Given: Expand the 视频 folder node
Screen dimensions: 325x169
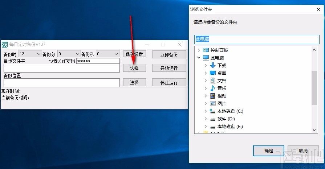Looking at the screenshot, I should tap(206, 96).
